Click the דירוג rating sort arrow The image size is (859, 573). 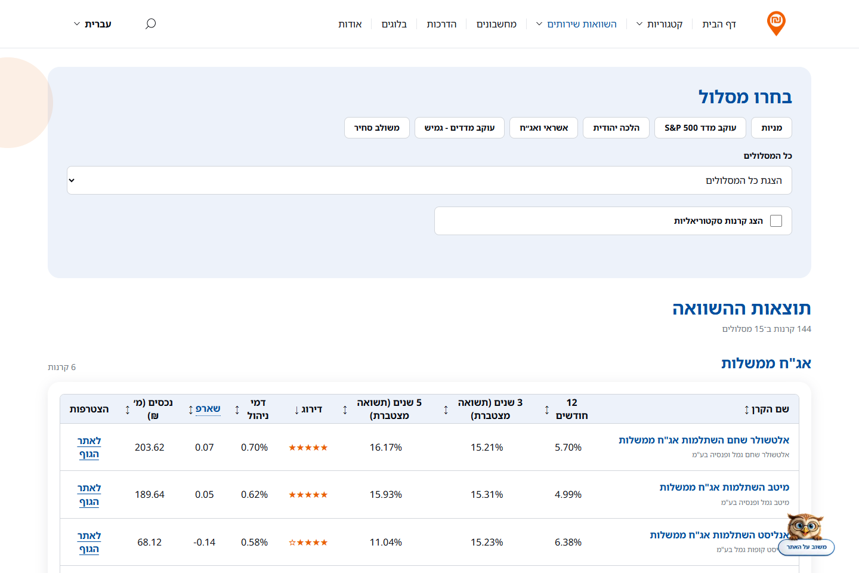(296, 409)
